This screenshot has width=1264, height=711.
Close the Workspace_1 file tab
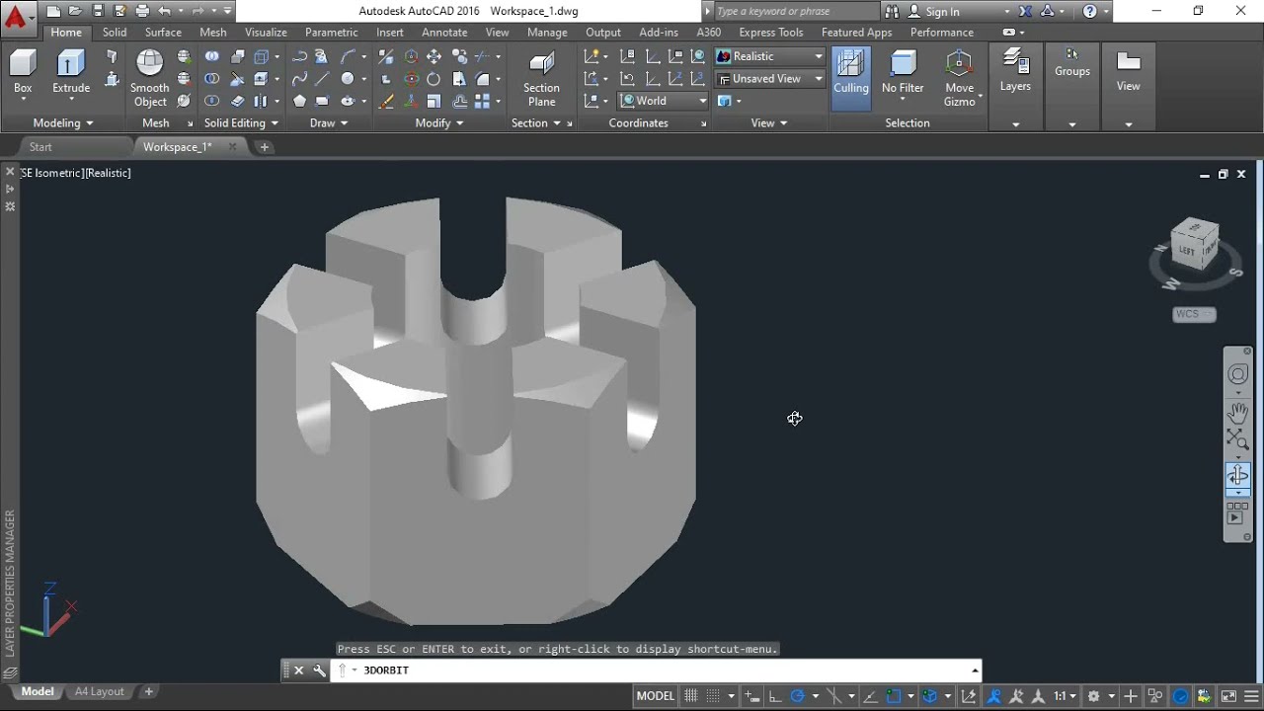point(233,147)
